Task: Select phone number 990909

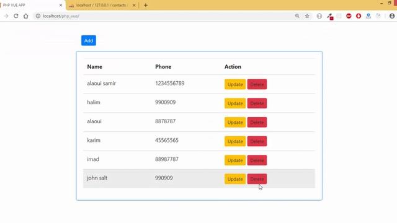Action: pyautogui.click(x=164, y=178)
